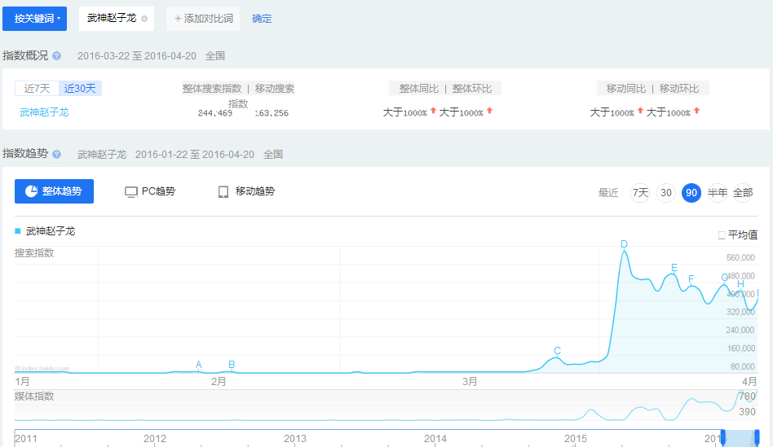Switch chart range to 7天
Viewport: 773px width, 447px height.
tap(640, 193)
